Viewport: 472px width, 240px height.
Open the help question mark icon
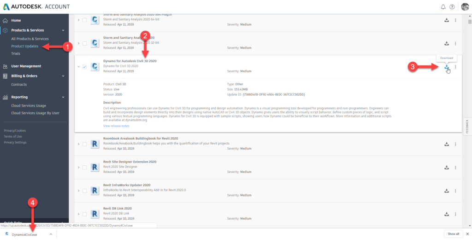click(452, 6)
